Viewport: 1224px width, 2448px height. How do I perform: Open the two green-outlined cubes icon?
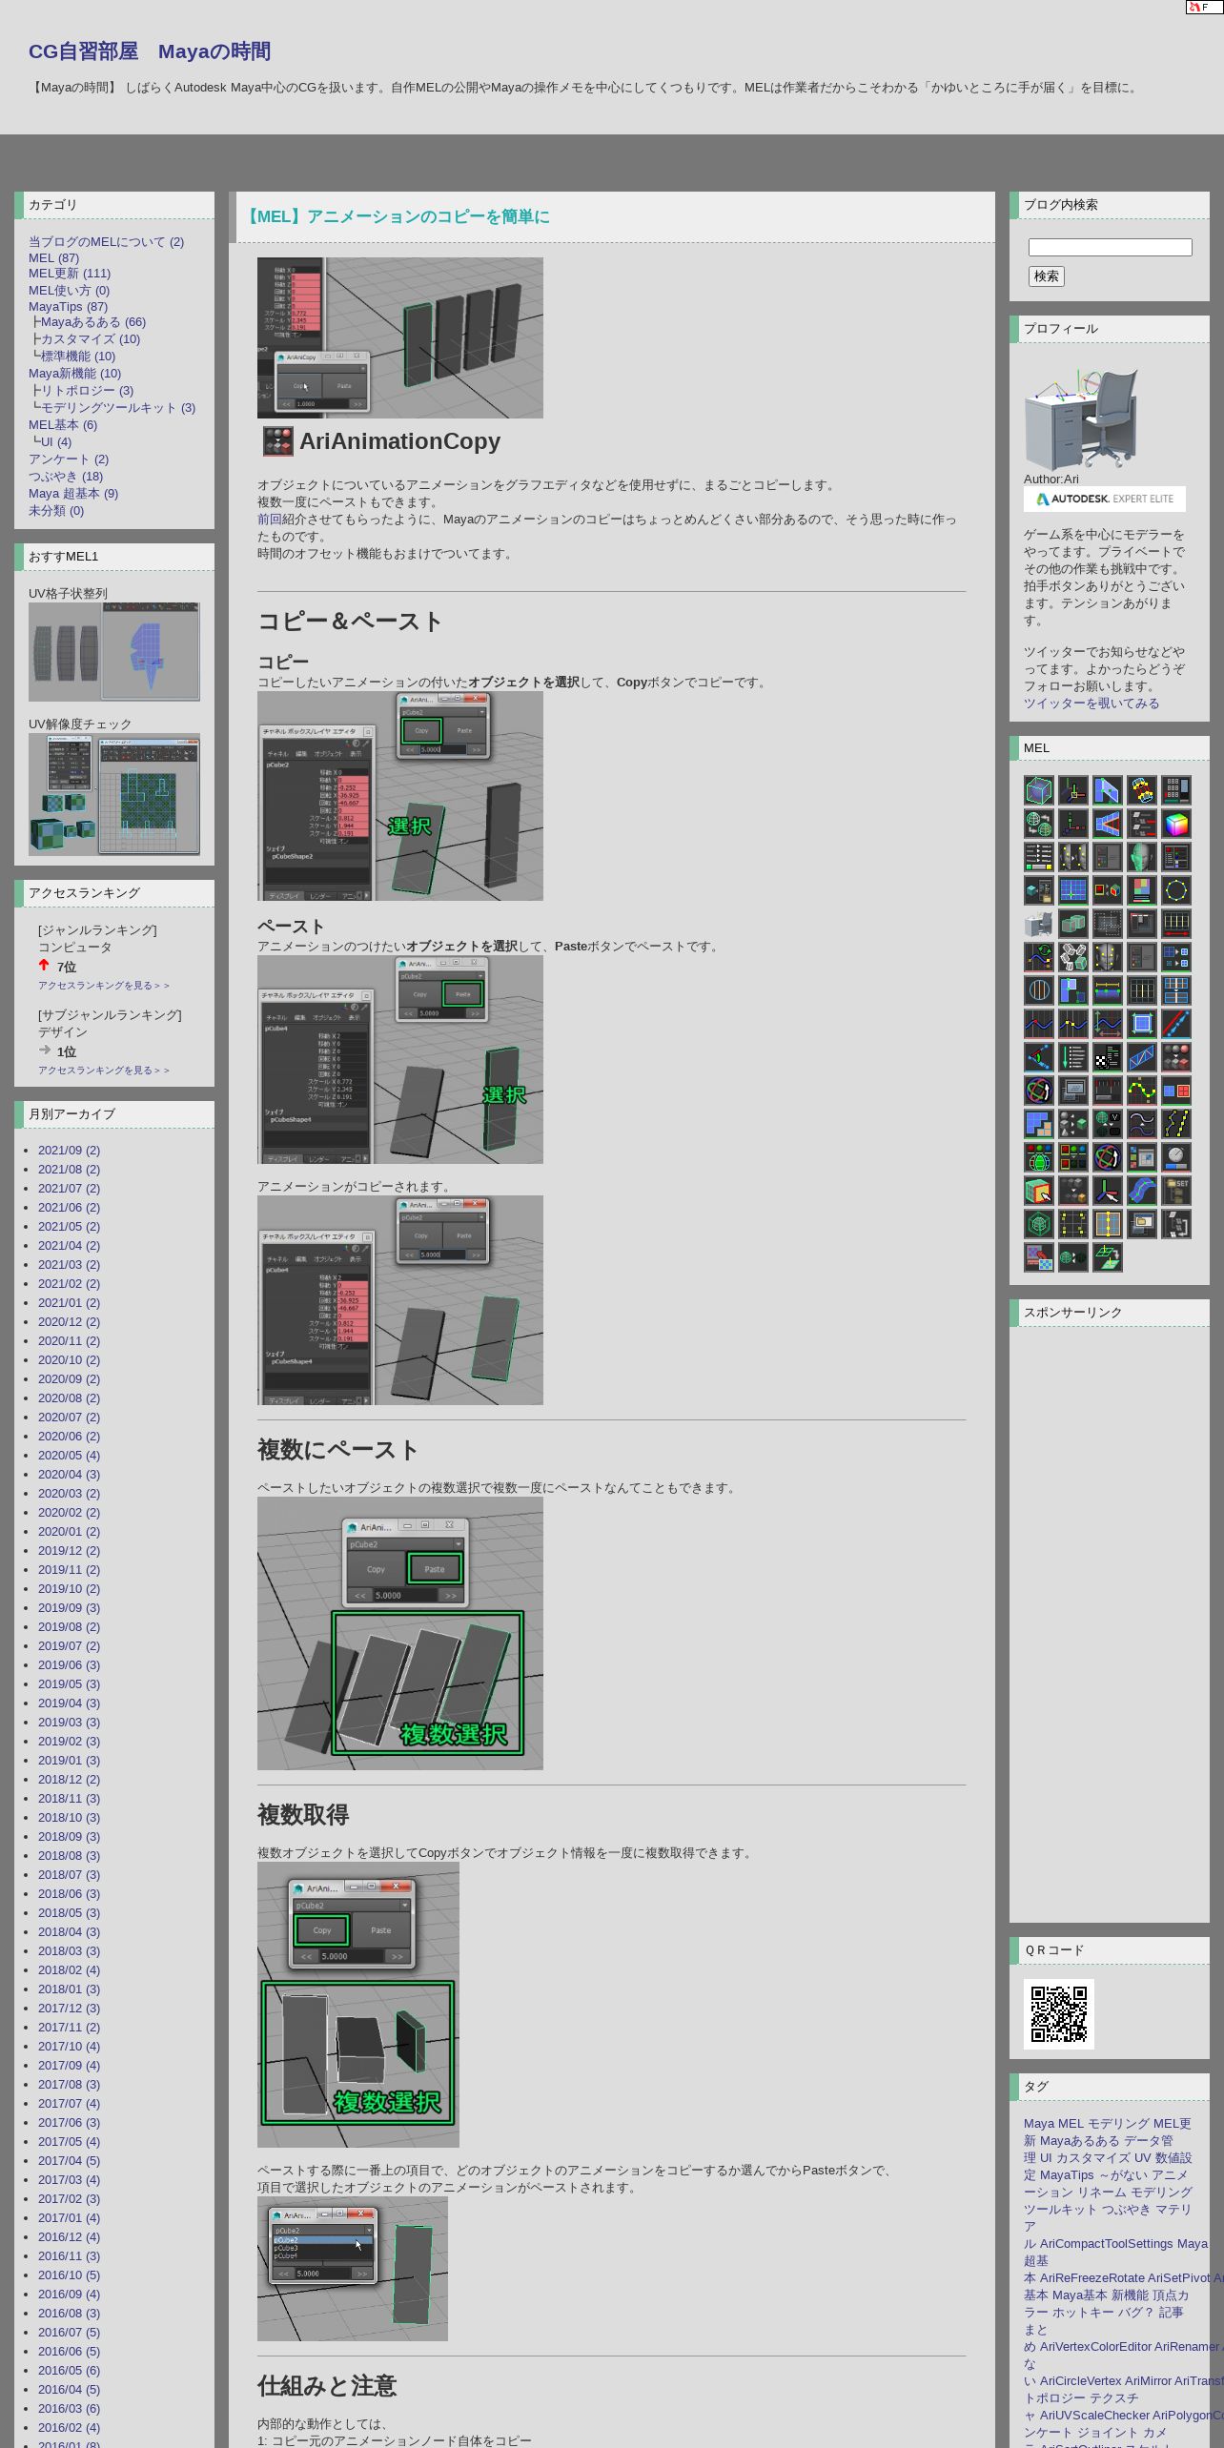1073,924
